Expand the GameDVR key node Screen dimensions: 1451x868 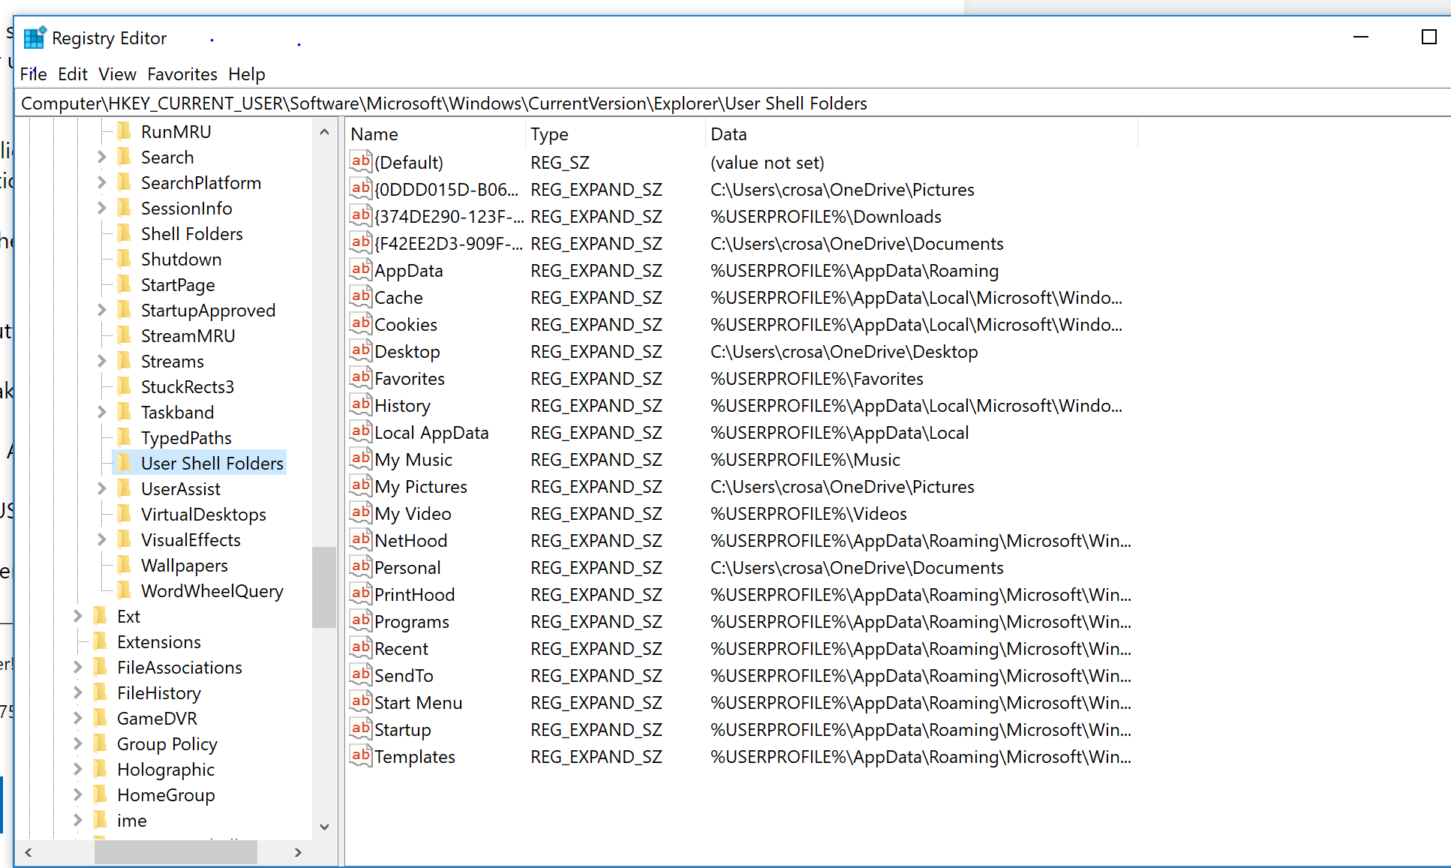78,718
